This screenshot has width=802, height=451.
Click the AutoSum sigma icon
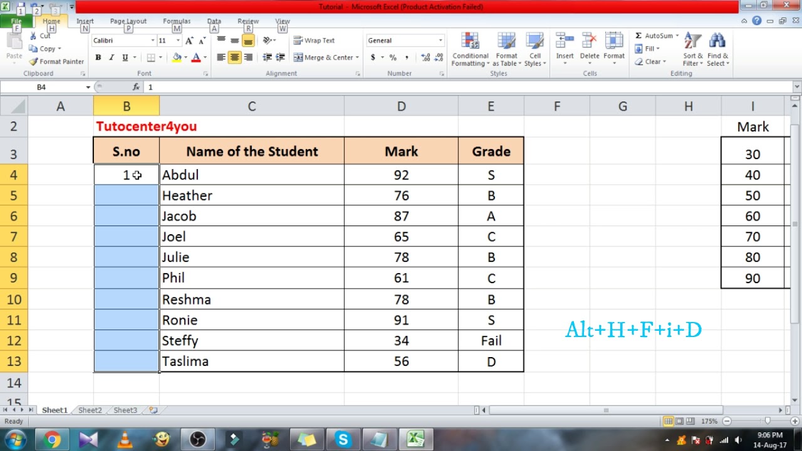(638, 36)
